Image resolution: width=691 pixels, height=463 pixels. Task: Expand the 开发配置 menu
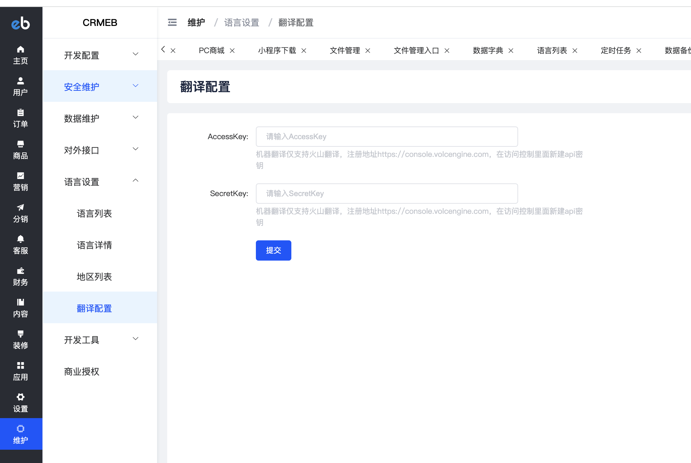(x=100, y=54)
